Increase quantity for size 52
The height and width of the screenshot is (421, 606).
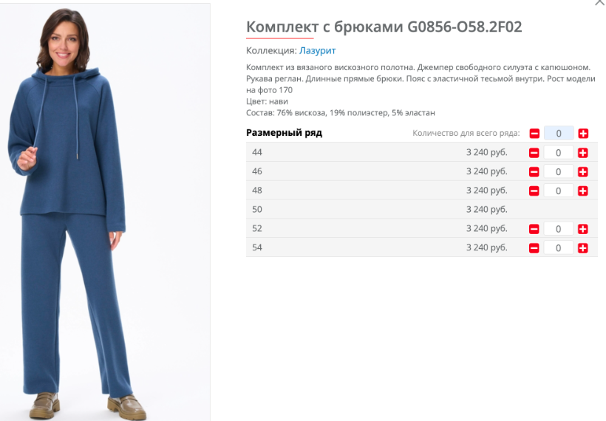point(583,229)
